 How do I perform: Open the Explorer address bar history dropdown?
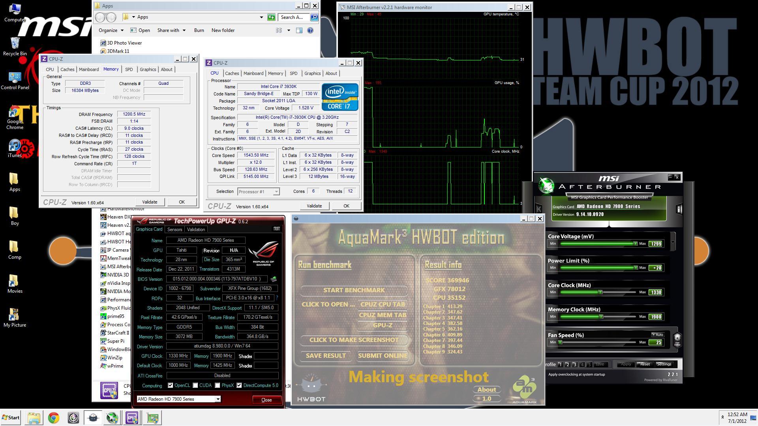pos(261,17)
